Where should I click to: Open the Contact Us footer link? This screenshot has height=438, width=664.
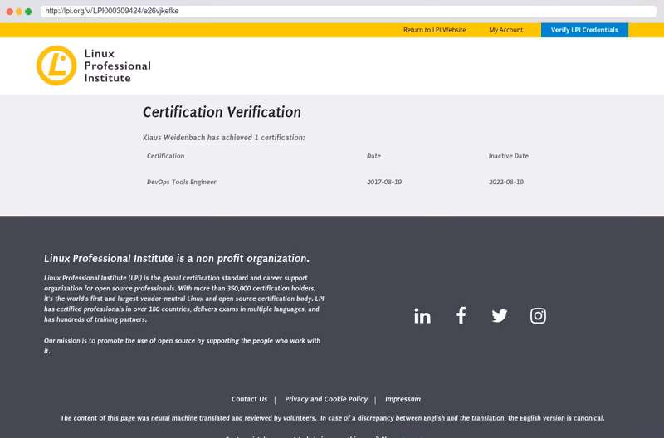[x=249, y=399]
